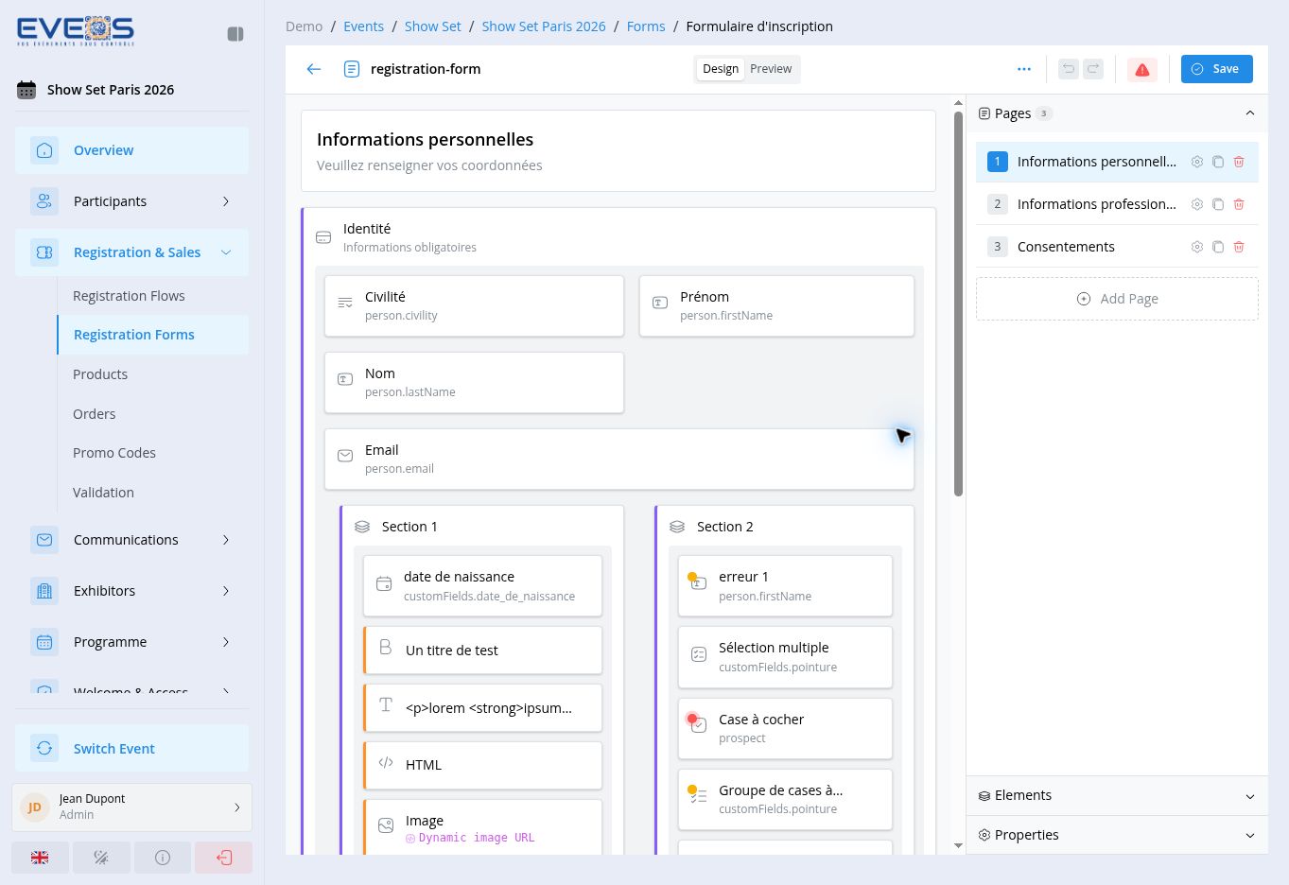Expand the Communications menu

(131, 540)
